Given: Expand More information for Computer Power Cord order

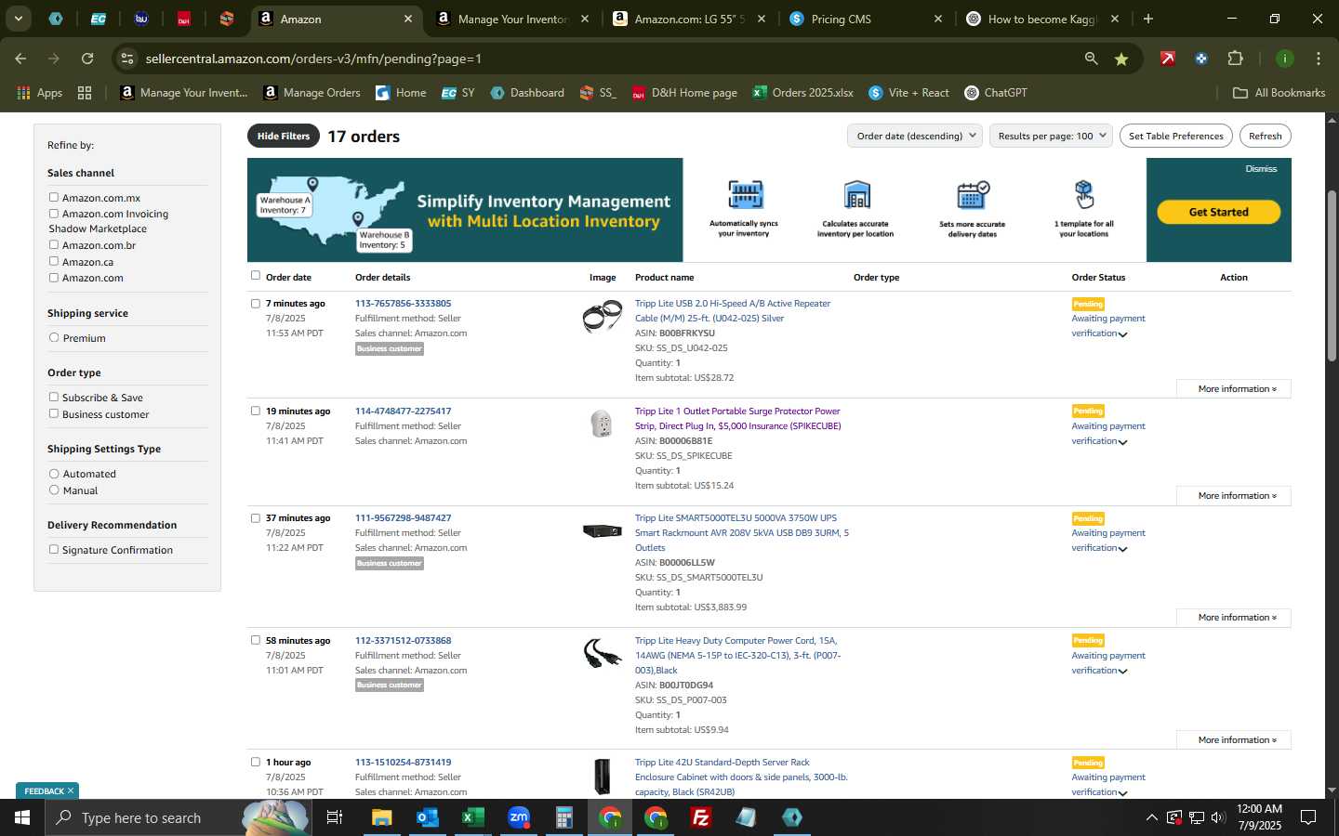Looking at the screenshot, I should (1235, 739).
